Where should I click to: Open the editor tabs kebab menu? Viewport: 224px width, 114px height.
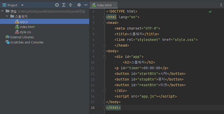(x=221, y=5)
